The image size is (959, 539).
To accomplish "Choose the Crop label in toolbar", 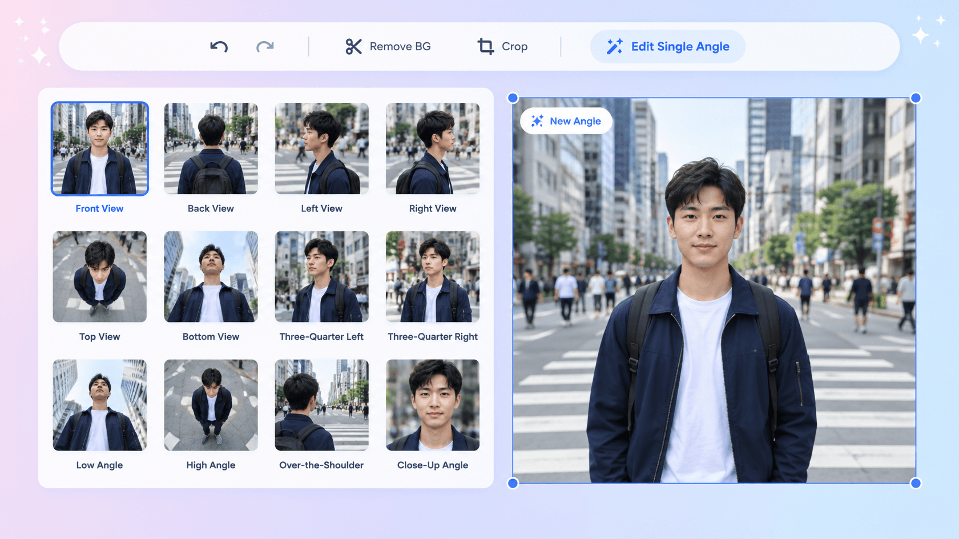I will 514,46.
